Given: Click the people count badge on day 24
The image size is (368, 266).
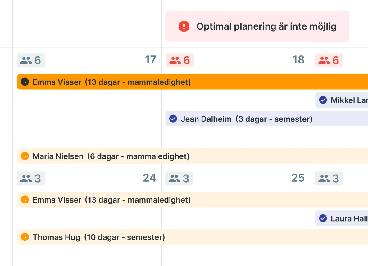Looking at the screenshot, I should (x=30, y=179).
